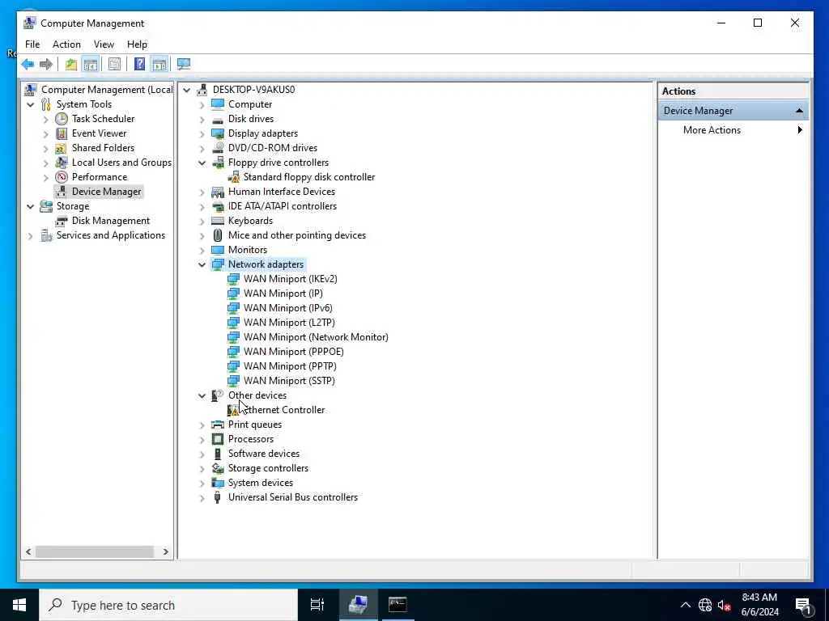Expand the Processors category
This screenshot has width=829, height=621.
(x=202, y=439)
